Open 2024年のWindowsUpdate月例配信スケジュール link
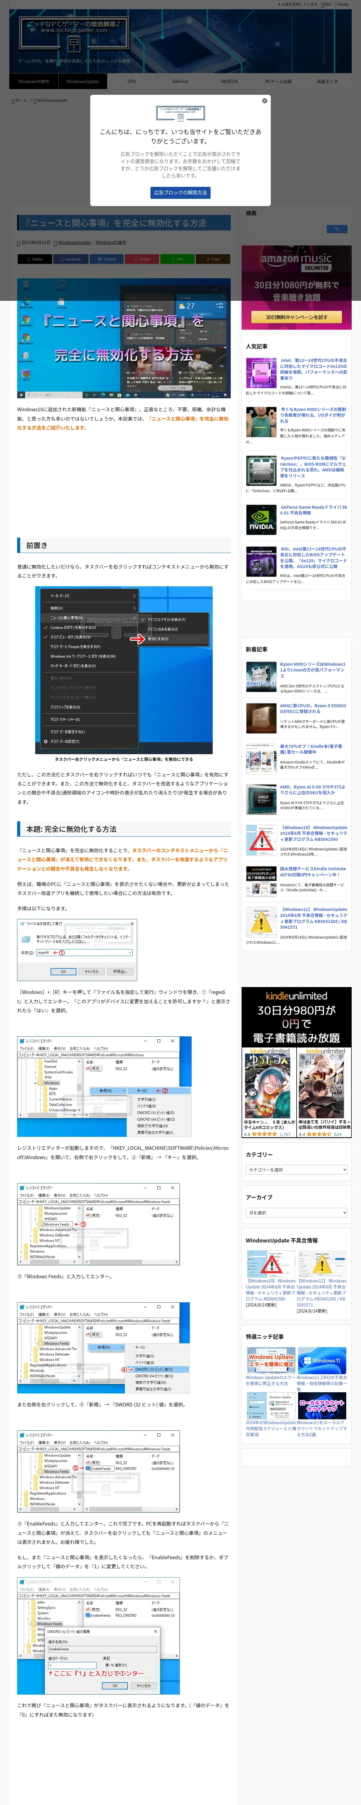361x1805 pixels. (x=270, y=1428)
